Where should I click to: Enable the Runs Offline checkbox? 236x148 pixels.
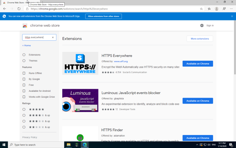tap(24, 73)
